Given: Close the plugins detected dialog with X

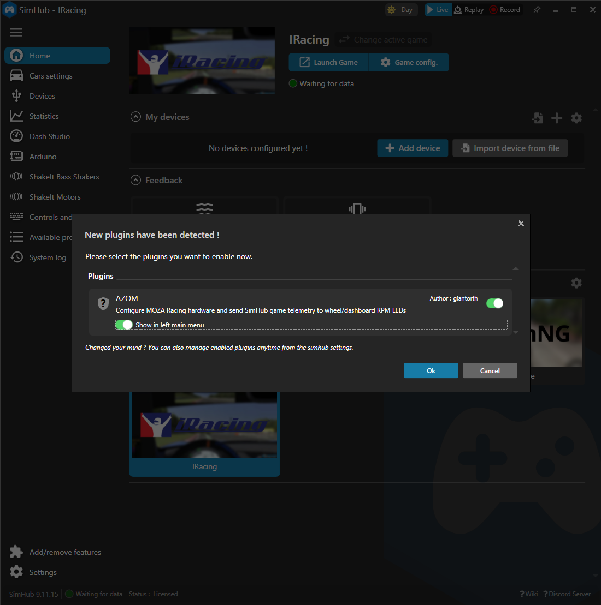Looking at the screenshot, I should pos(521,224).
